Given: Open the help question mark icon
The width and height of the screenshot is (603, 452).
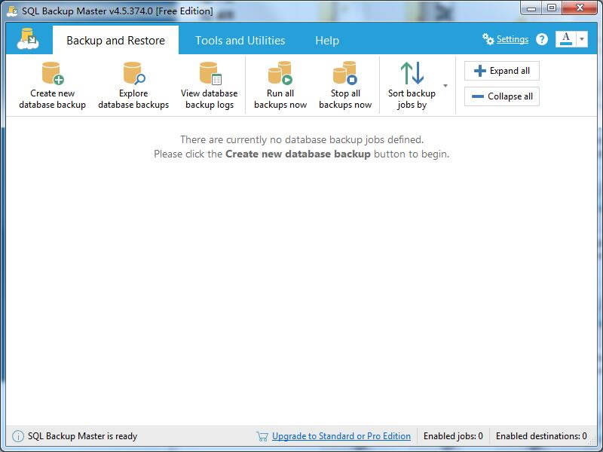Looking at the screenshot, I should pos(541,38).
